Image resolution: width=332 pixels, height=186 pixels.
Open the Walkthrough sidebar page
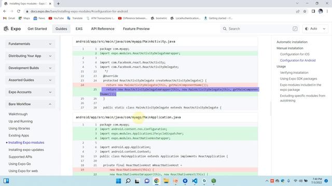[18, 114]
